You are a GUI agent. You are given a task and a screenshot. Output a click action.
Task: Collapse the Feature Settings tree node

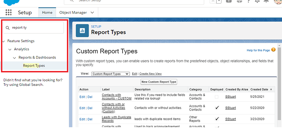tap(4, 41)
